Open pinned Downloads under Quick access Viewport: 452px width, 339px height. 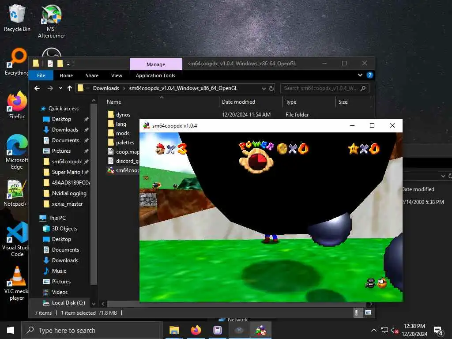pos(65,130)
